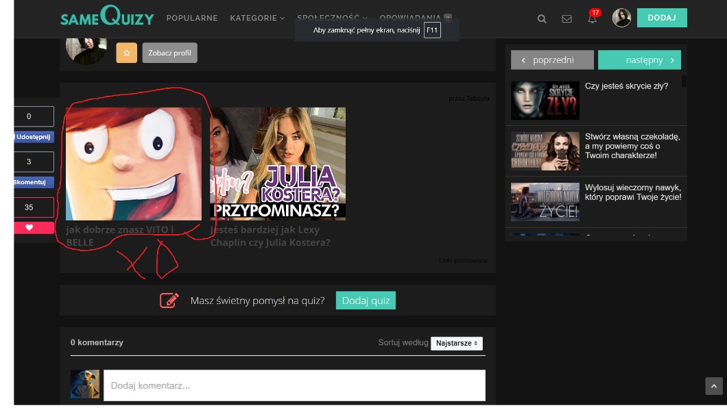Screen dimensions: 727x408
Task: Click the user avatar in the header
Action: coord(621,18)
